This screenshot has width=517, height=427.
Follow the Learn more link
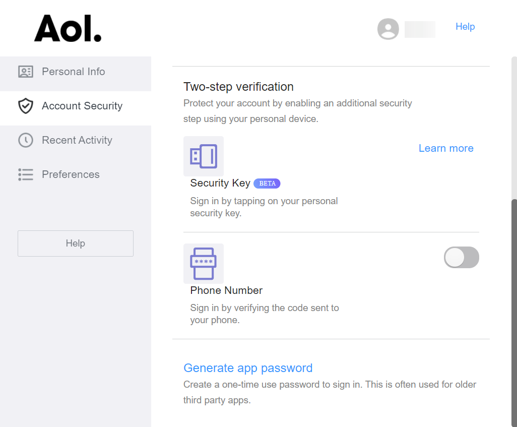coord(446,148)
